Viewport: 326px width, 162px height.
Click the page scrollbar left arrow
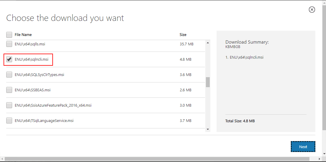[2, 159]
